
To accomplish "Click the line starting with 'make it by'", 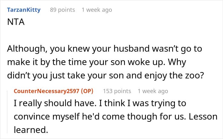I will [x=97, y=62].
